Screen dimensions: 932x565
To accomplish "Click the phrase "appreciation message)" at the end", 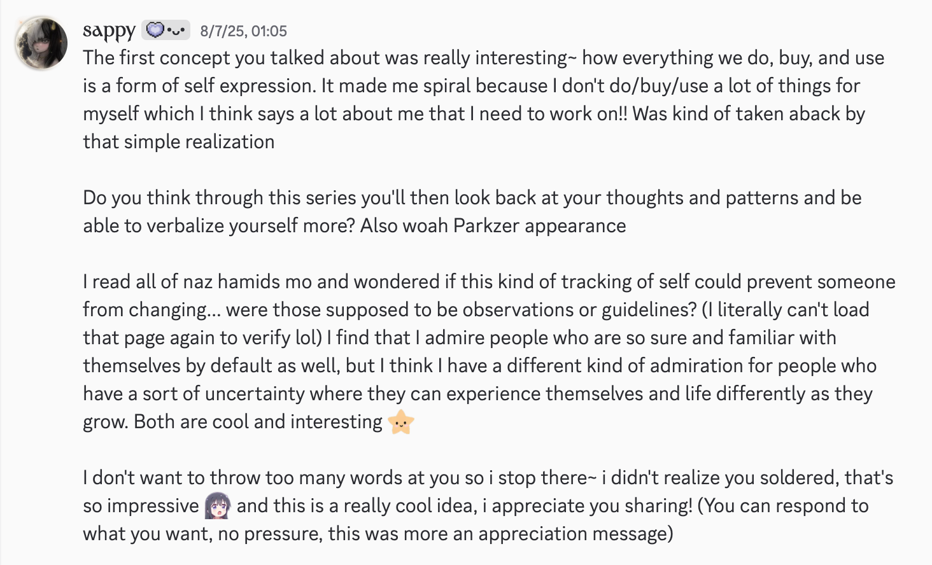I will [x=575, y=534].
